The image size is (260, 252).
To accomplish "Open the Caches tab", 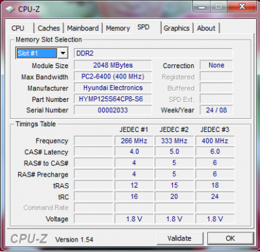I will [49, 28].
